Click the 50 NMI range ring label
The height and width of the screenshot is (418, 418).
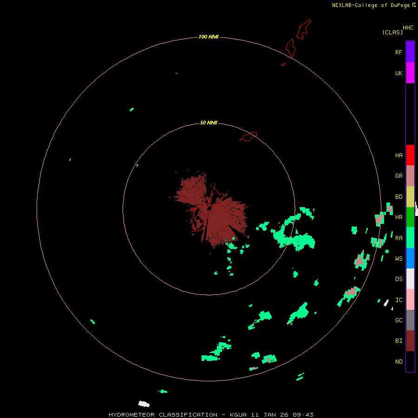click(x=209, y=123)
